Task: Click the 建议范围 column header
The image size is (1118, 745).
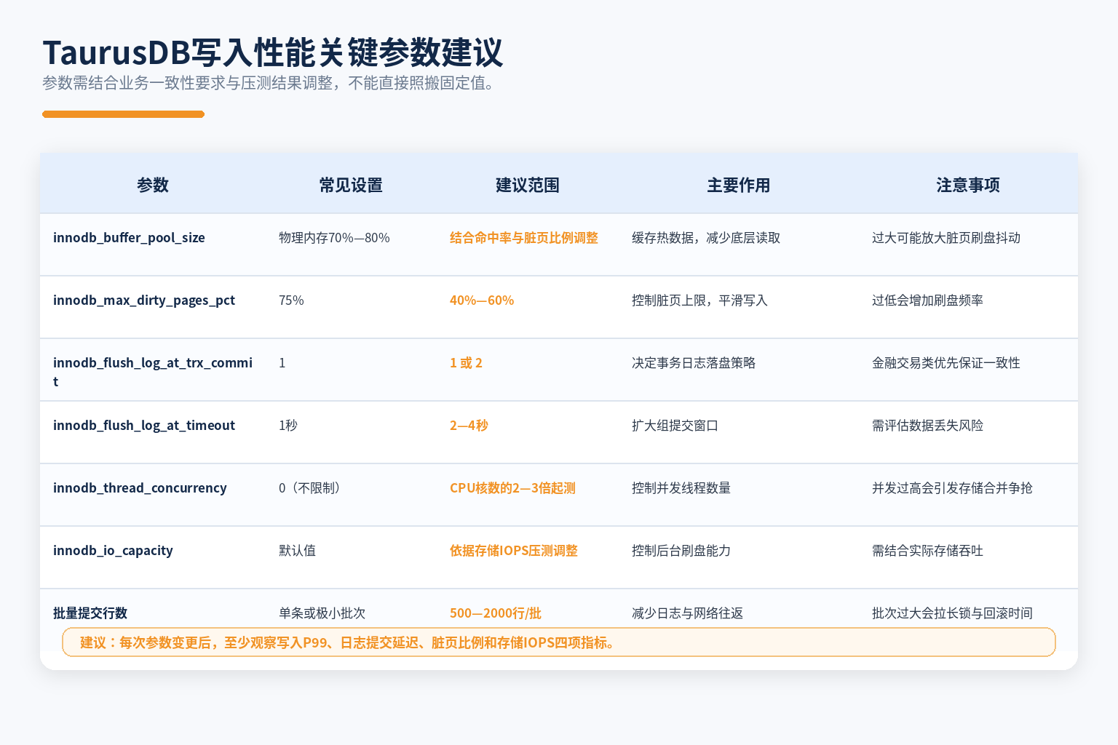Action: [528, 185]
